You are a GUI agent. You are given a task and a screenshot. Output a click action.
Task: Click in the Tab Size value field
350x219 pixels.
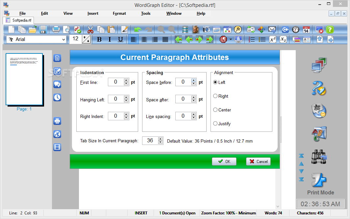(150, 140)
